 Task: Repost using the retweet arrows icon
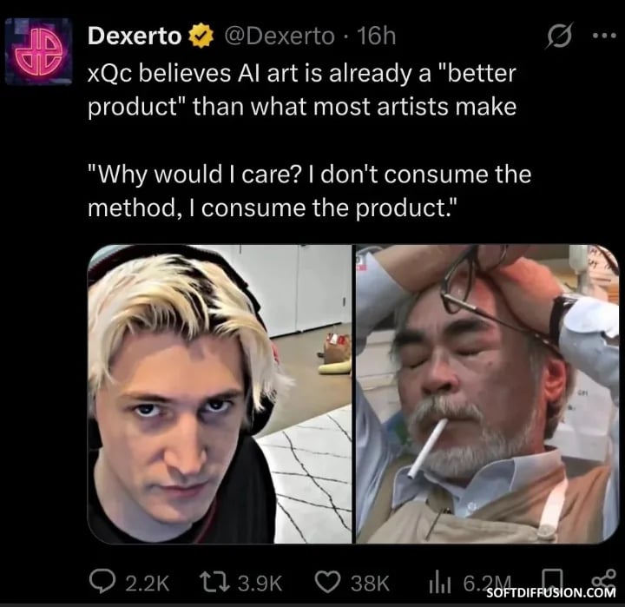pos(214,582)
